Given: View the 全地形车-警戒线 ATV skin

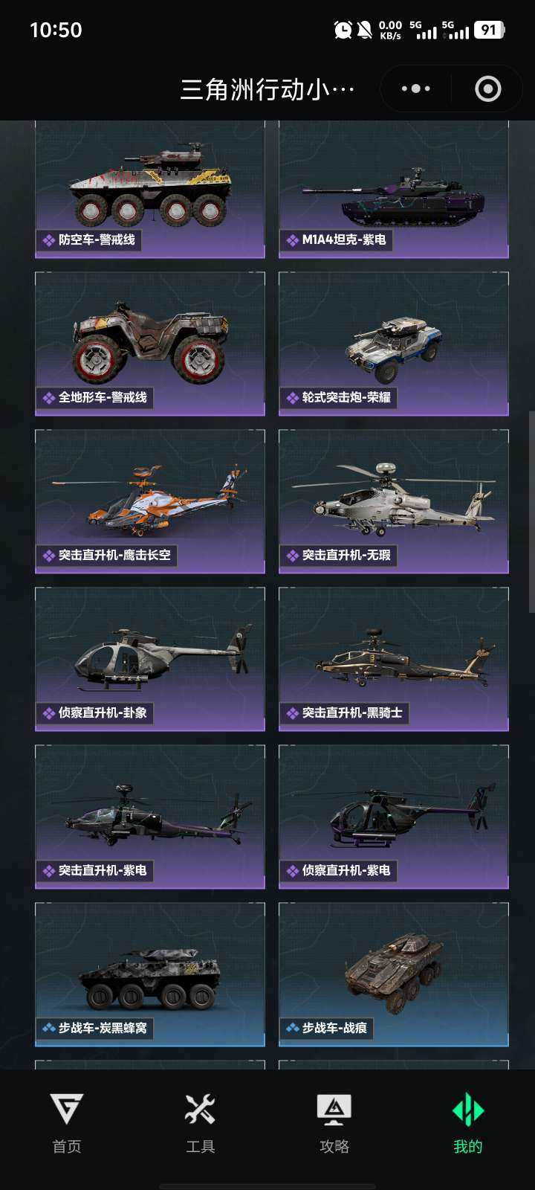Looking at the screenshot, I should pos(150,344).
